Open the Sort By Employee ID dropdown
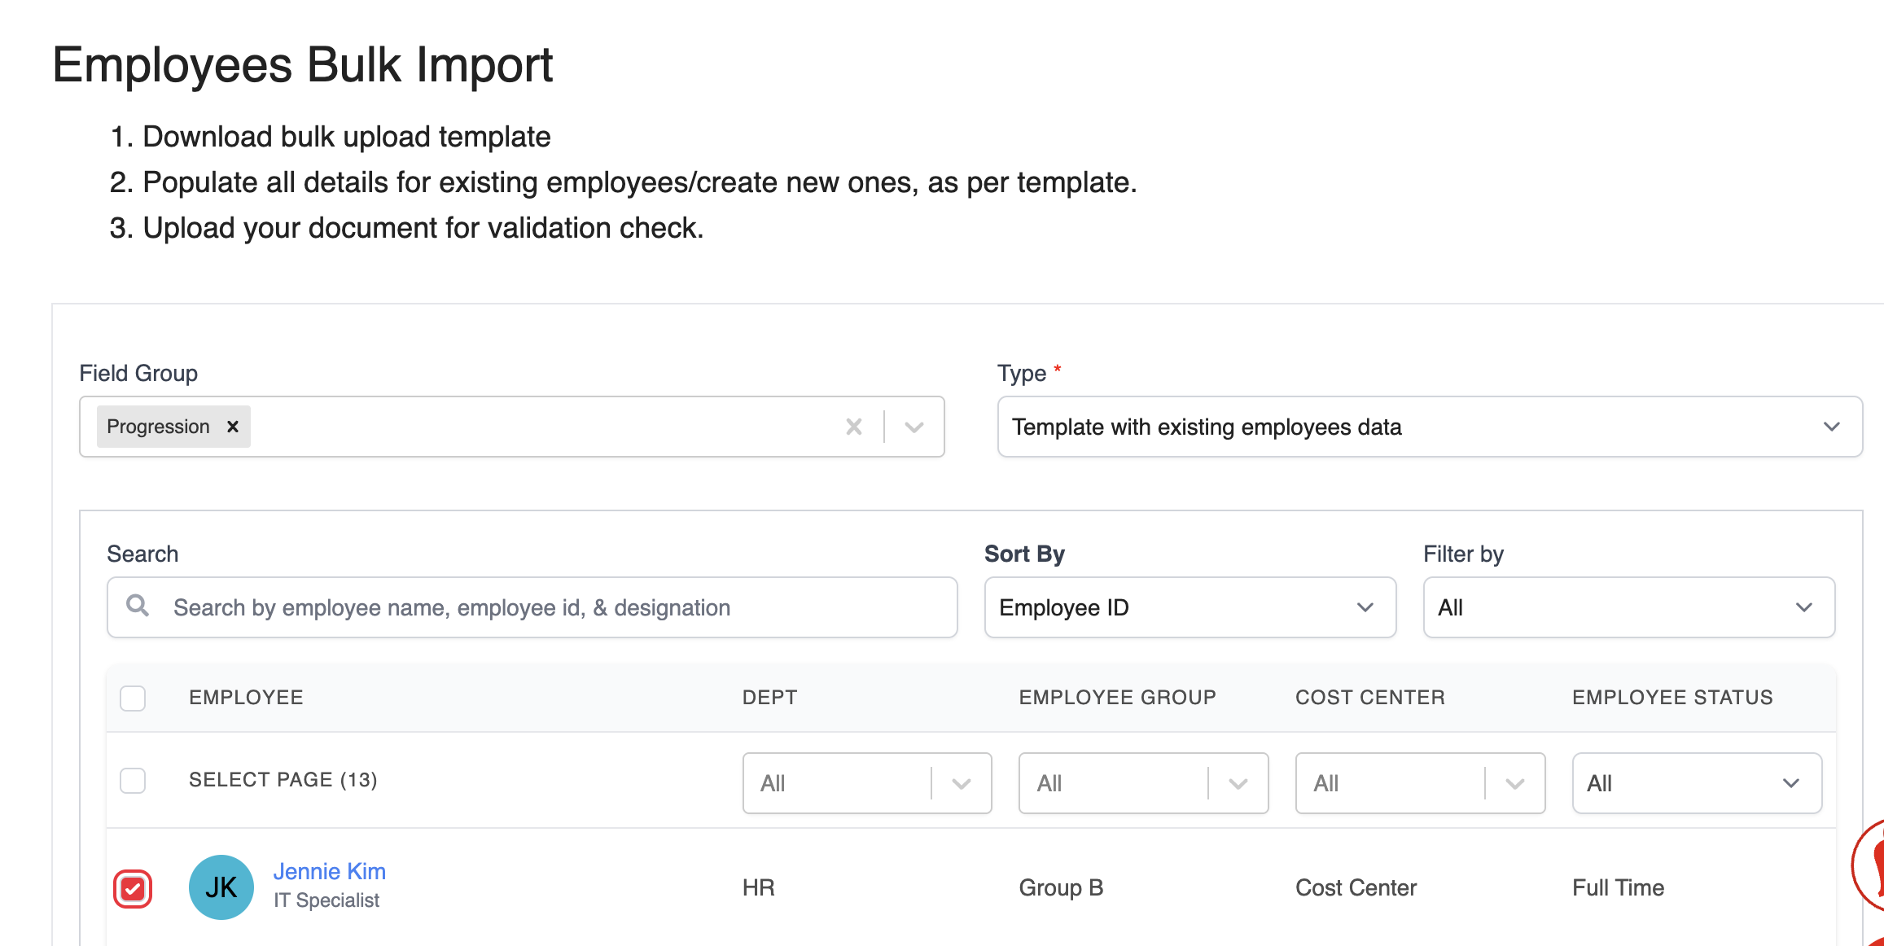The height and width of the screenshot is (946, 1884). click(1190, 607)
